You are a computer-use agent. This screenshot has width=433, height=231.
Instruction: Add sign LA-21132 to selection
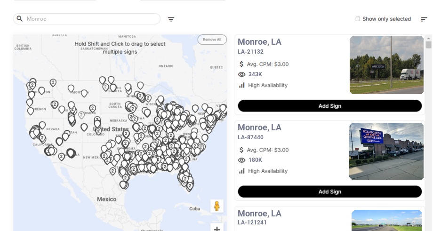tap(329, 106)
